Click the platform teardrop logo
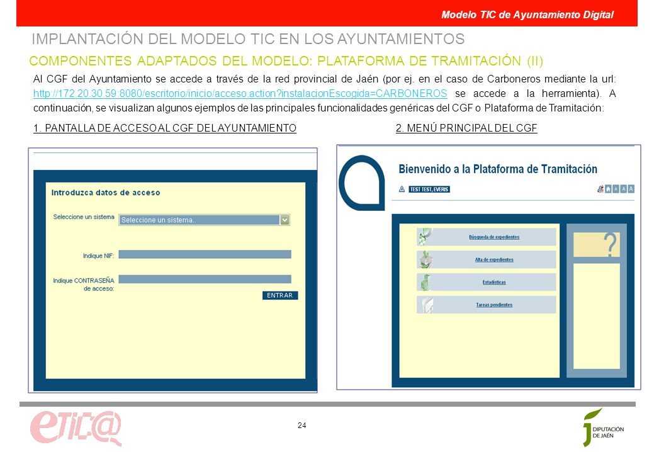 click(x=361, y=183)
